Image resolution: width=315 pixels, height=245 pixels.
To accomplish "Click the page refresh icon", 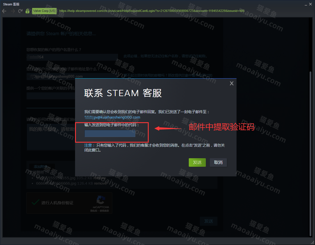I will pyautogui.click(x=20, y=11).
